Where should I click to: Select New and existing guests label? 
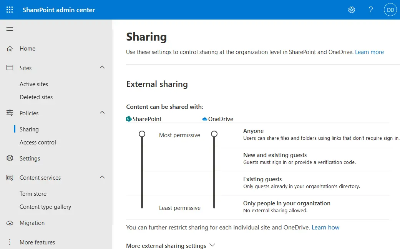click(275, 155)
